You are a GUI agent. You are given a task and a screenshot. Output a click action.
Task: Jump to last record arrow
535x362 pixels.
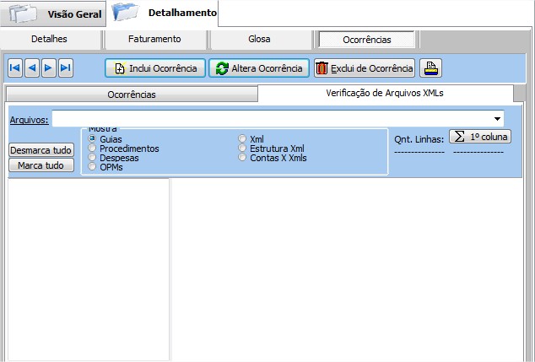click(66, 68)
